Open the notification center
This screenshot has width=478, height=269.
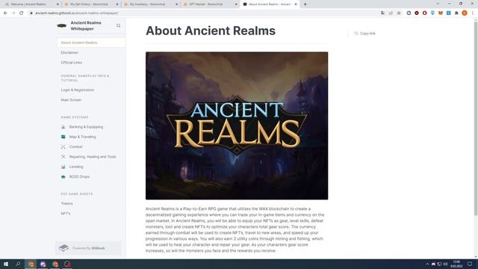click(470, 264)
